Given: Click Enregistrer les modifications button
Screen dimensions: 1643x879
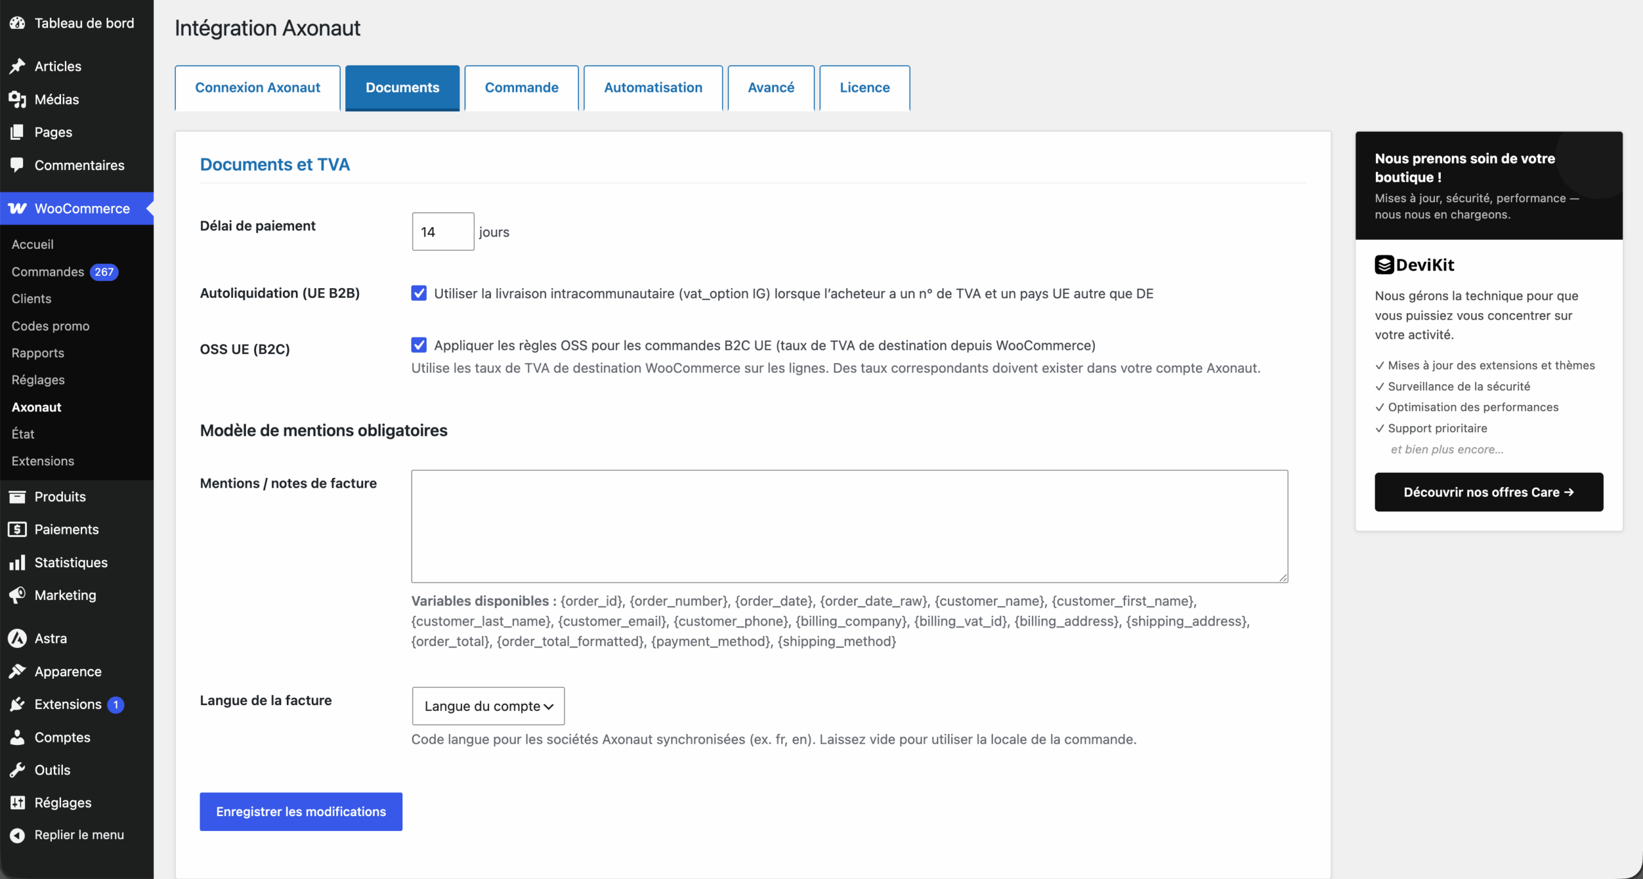Looking at the screenshot, I should click(x=301, y=812).
